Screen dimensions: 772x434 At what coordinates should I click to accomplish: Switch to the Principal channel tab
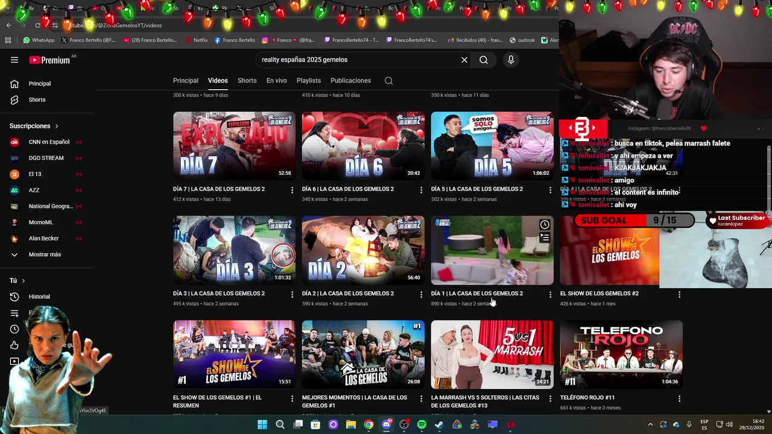pyautogui.click(x=186, y=81)
